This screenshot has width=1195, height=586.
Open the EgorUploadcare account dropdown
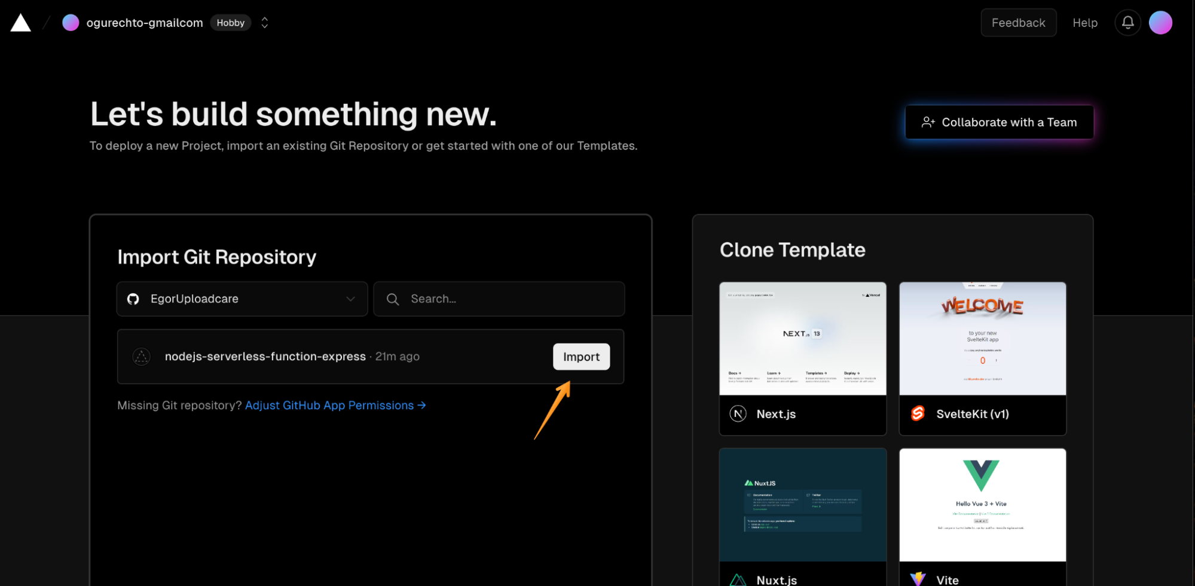[x=242, y=299]
